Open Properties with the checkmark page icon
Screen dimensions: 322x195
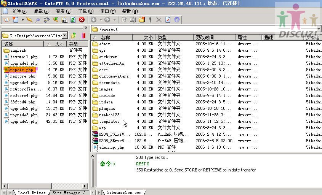tap(168, 20)
